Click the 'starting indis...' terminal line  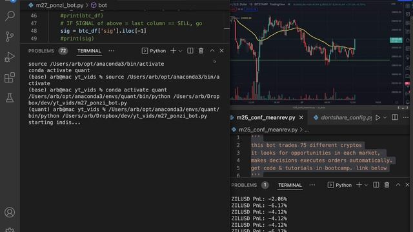[x=54, y=122]
